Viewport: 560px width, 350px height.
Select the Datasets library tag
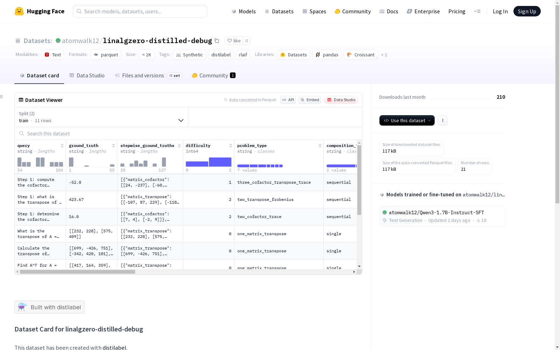point(294,55)
